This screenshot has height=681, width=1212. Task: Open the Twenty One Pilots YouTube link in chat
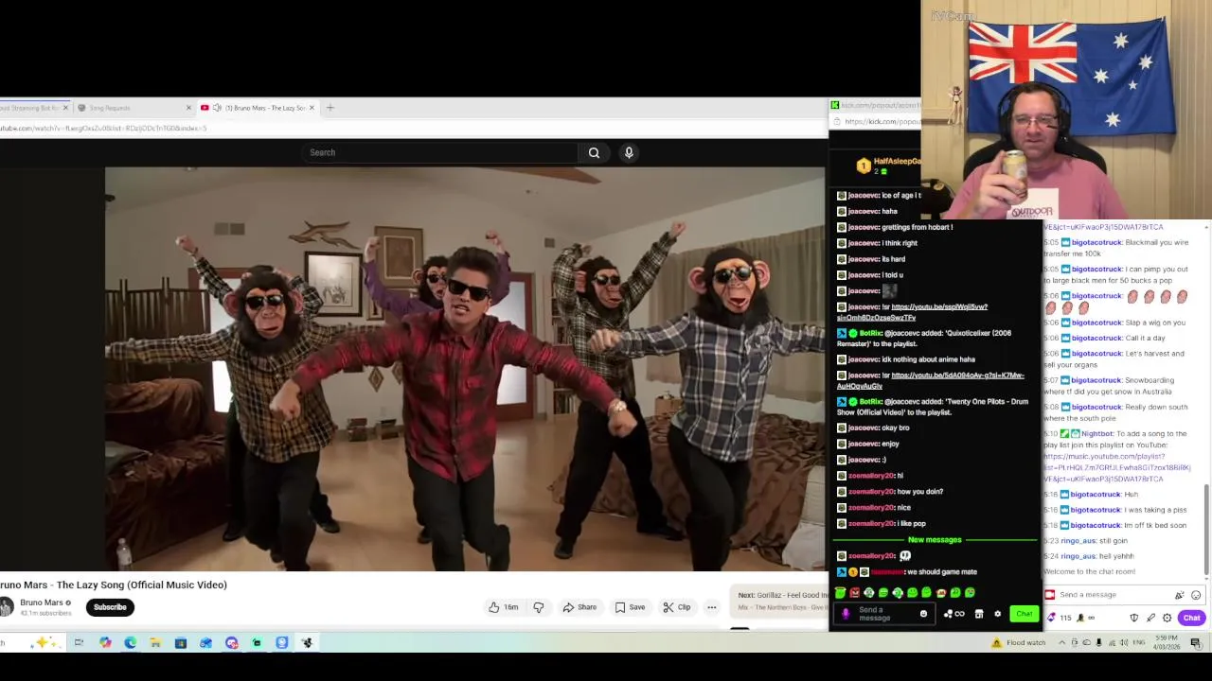(x=931, y=380)
